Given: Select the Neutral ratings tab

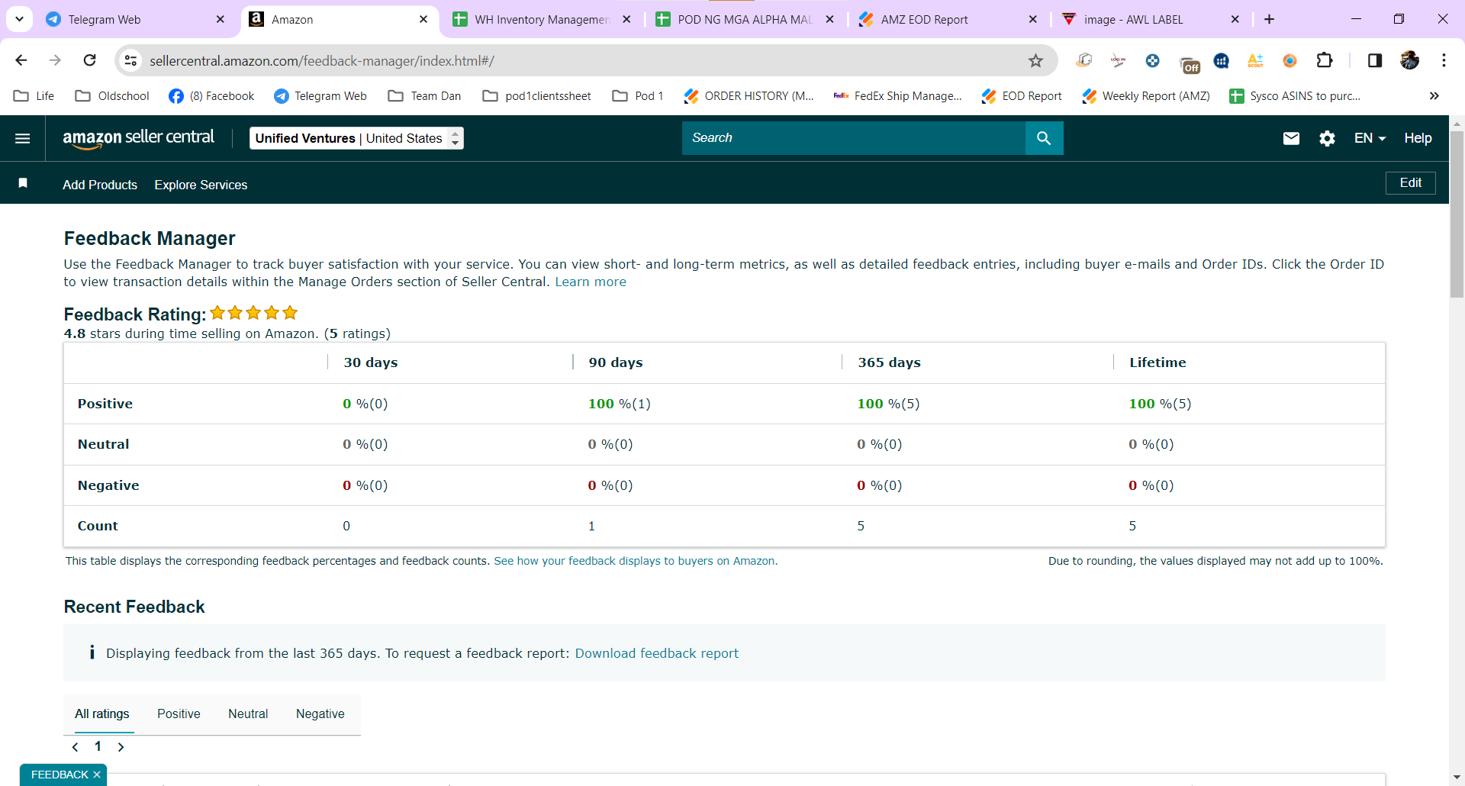Looking at the screenshot, I should coord(248,714).
